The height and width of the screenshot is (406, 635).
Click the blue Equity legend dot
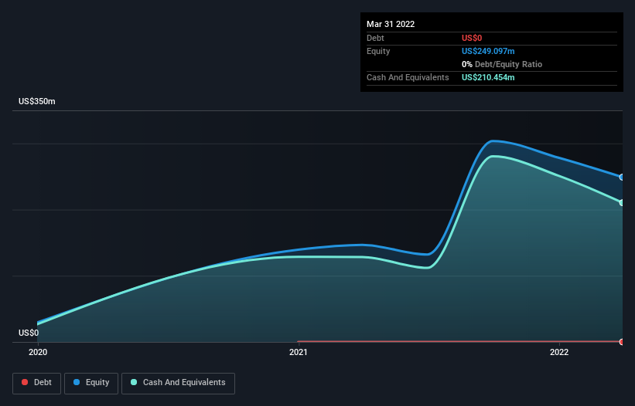(x=77, y=382)
